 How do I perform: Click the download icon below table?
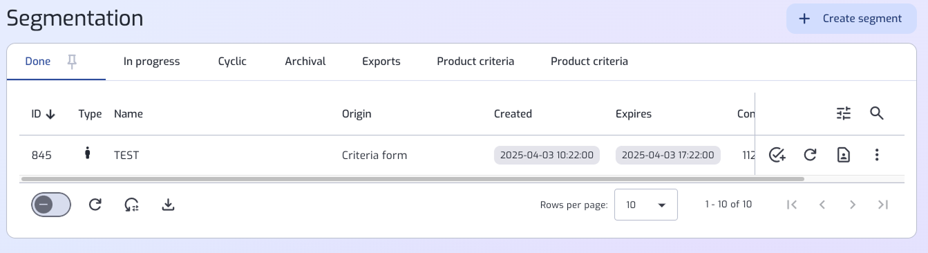(167, 205)
